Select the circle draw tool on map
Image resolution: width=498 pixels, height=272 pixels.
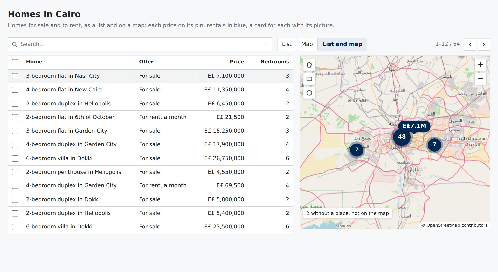(x=309, y=93)
